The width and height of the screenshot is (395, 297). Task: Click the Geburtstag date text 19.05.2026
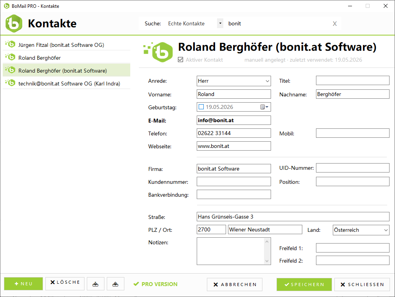[219, 107]
